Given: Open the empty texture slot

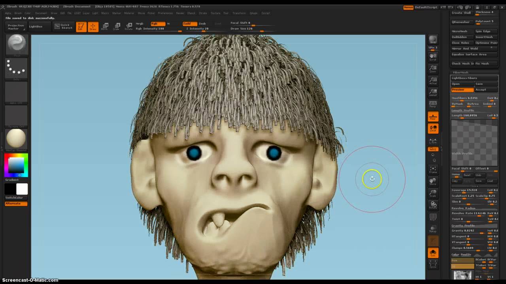Looking at the screenshot, I should pyautogui.click(x=16, y=116).
